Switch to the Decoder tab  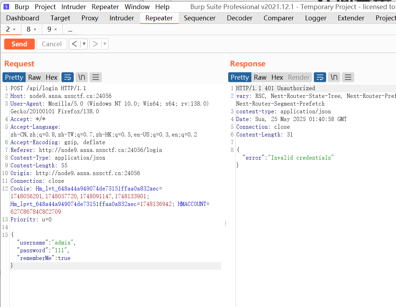click(239, 18)
